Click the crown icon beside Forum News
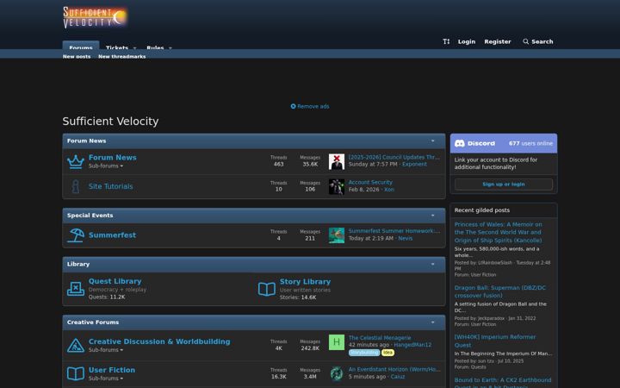620x388 pixels. coord(76,161)
